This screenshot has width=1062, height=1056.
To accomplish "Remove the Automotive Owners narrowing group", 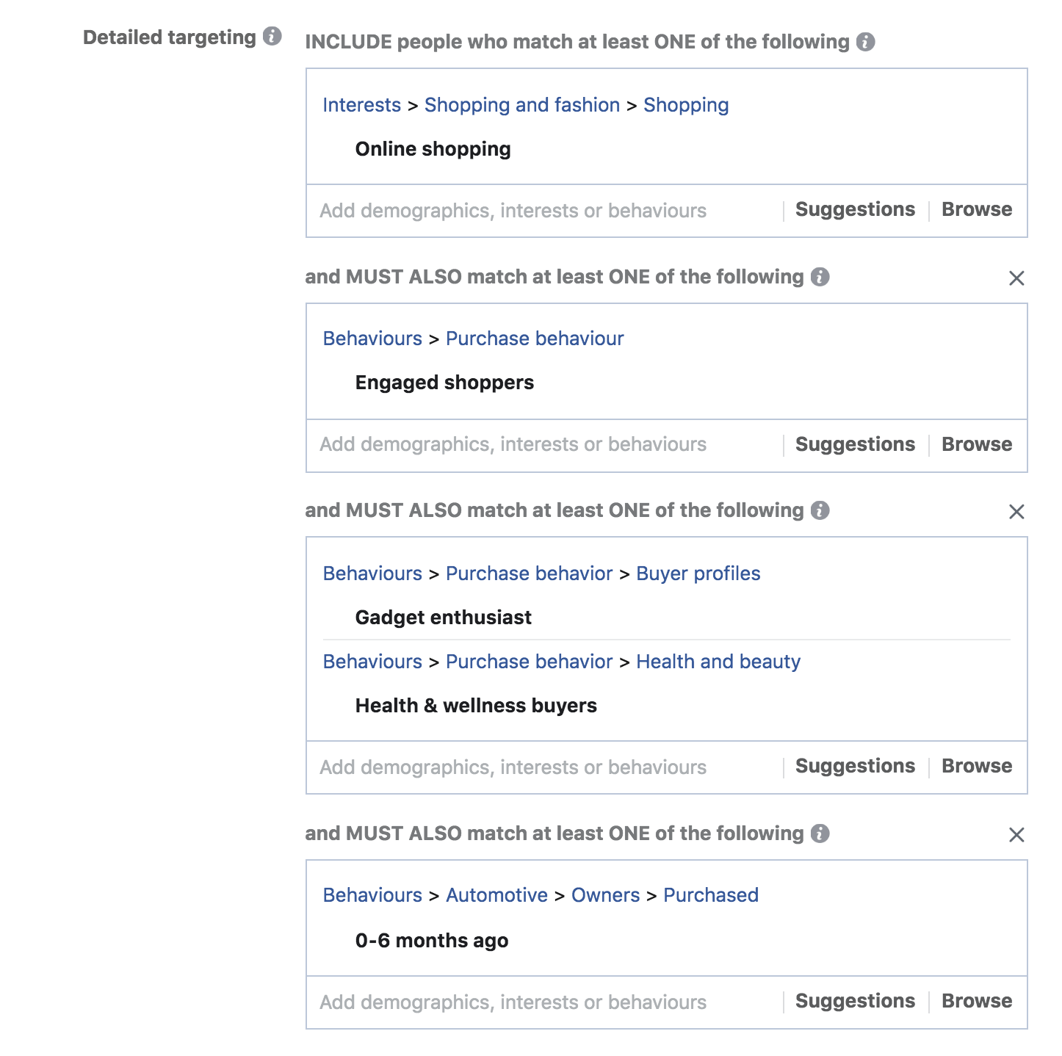I will tap(1016, 835).
